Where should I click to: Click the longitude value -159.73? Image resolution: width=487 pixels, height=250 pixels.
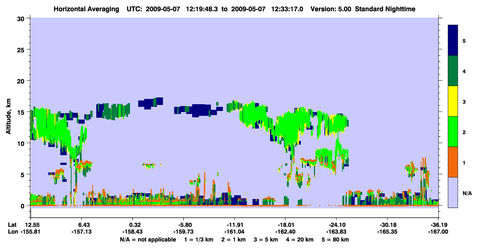(x=184, y=232)
